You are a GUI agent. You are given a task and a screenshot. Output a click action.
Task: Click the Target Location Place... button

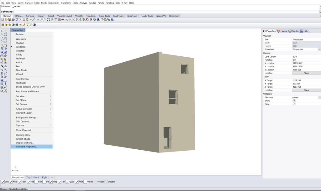coord(307,90)
